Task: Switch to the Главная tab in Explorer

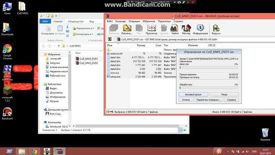Action: [58, 21]
